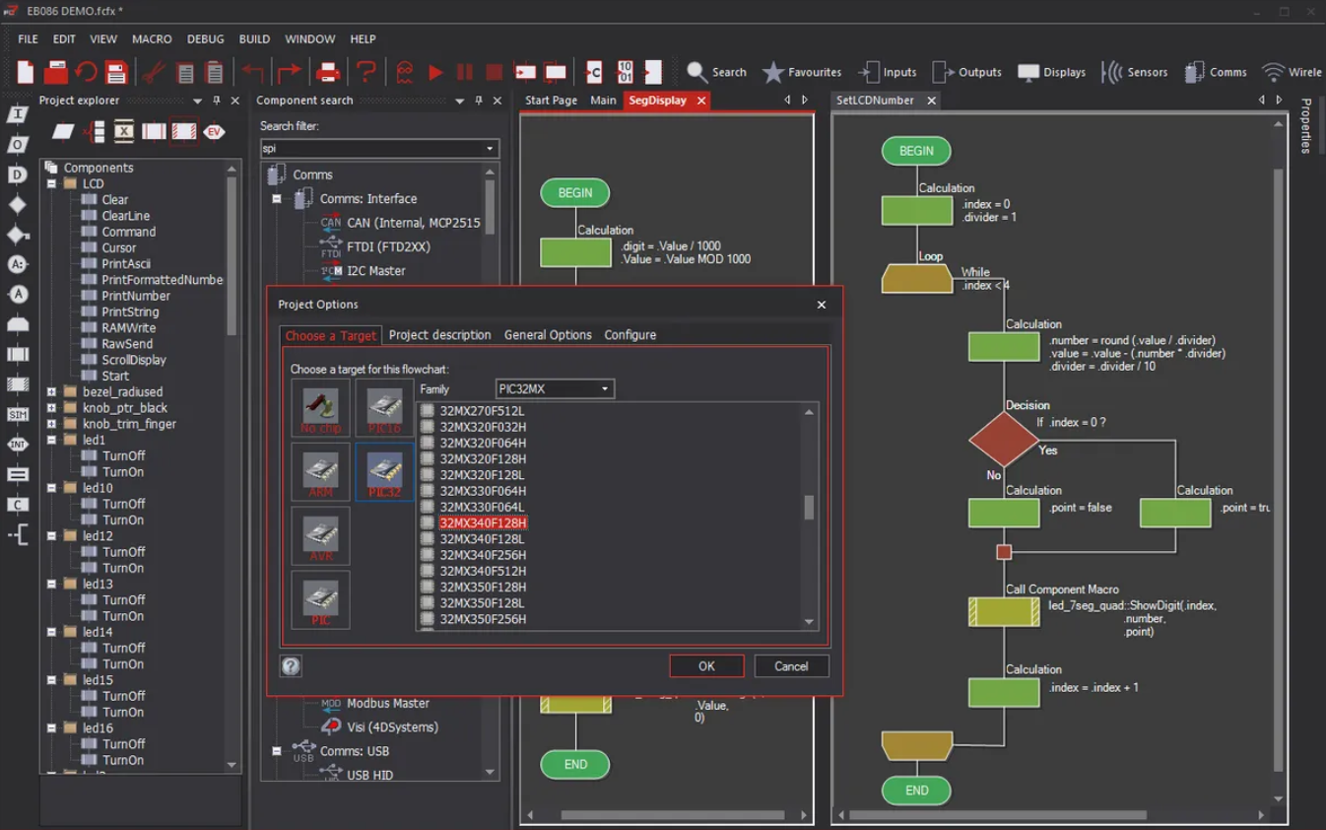Collapse the LCD node in Project explorer
Viewport: 1326px width, 830px height.
[x=51, y=183]
